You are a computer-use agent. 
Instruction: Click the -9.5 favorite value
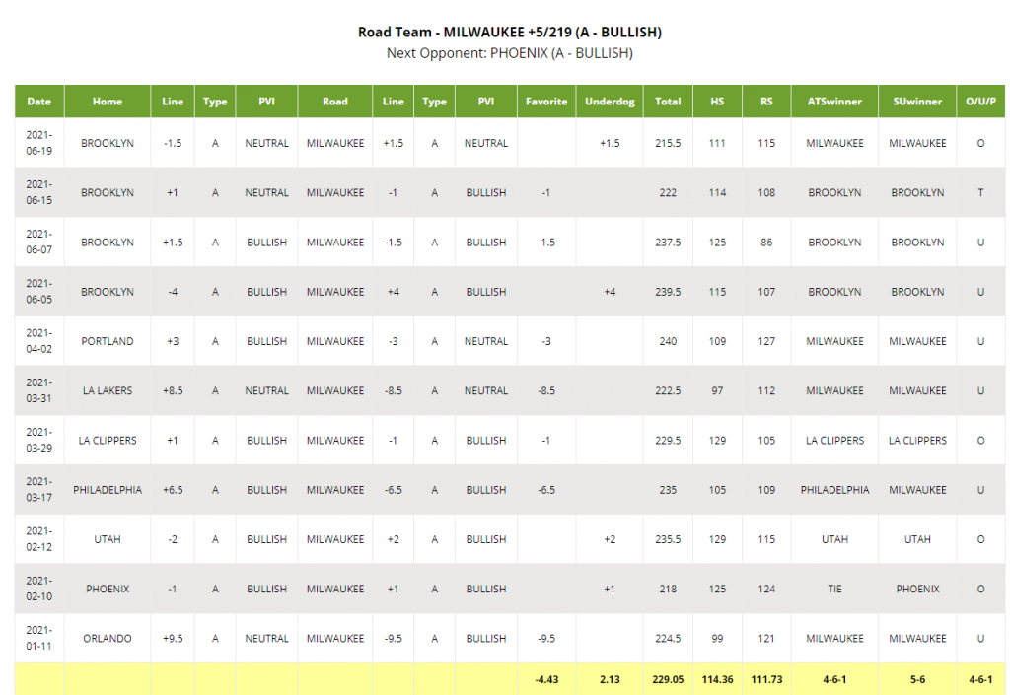click(x=546, y=639)
